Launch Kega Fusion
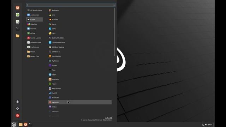 [80, 89]
